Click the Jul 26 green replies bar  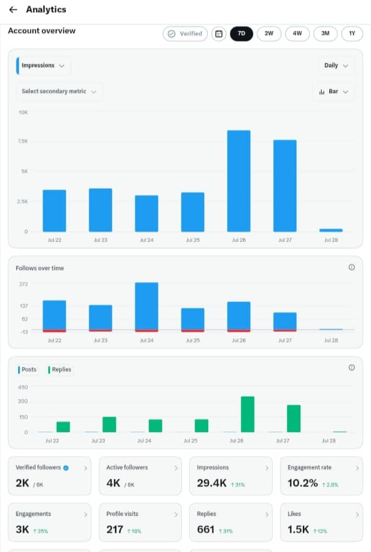click(247, 414)
